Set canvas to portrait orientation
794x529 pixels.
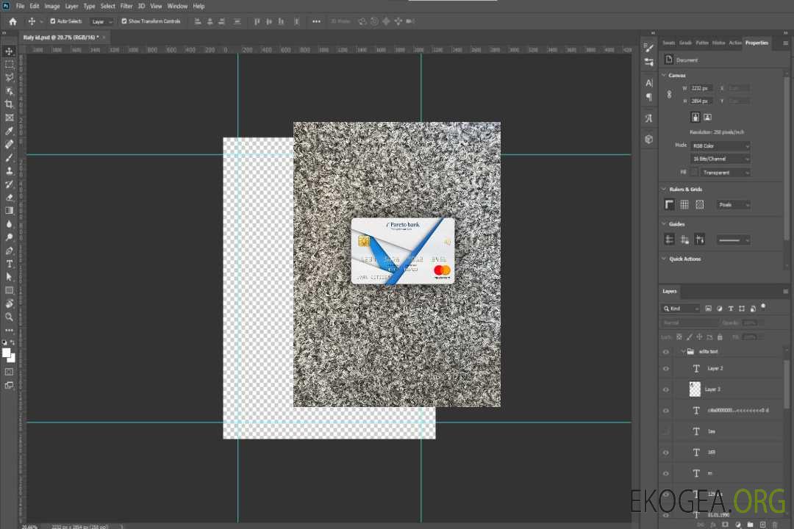[695, 117]
